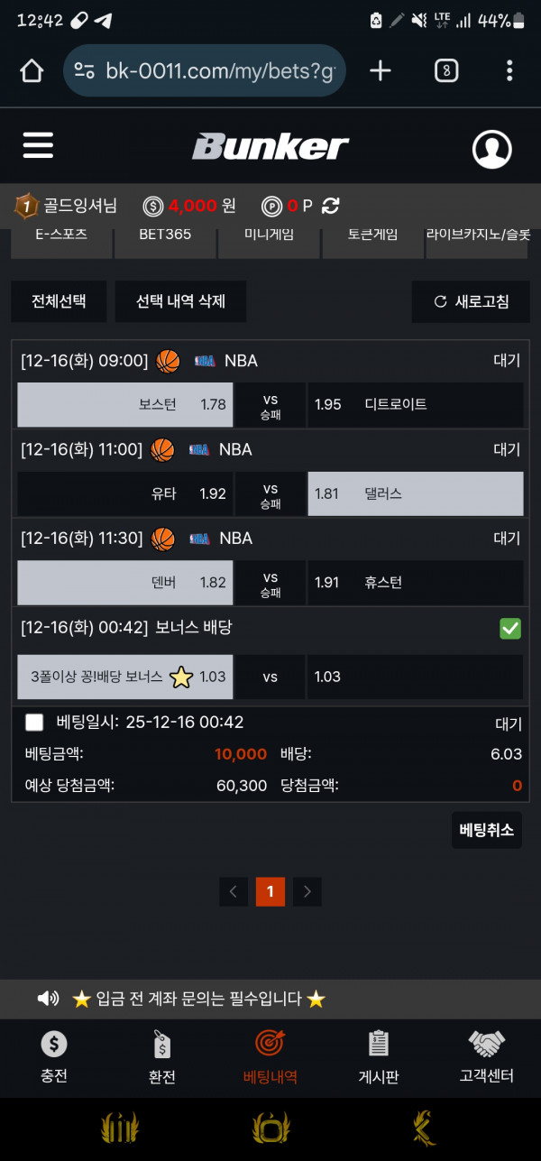Refresh points with the sync icon
The width and height of the screenshot is (541, 1161).
coord(331,206)
